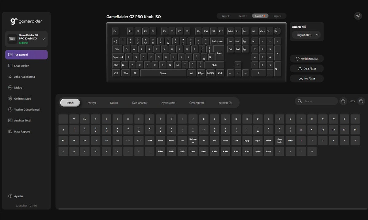Click the 100% zoom level text
The height and width of the screenshot is (220, 368).
[x=352, y=101]
